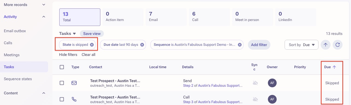
Task: Check the Call task row checkbox
Action: (62, 99)
